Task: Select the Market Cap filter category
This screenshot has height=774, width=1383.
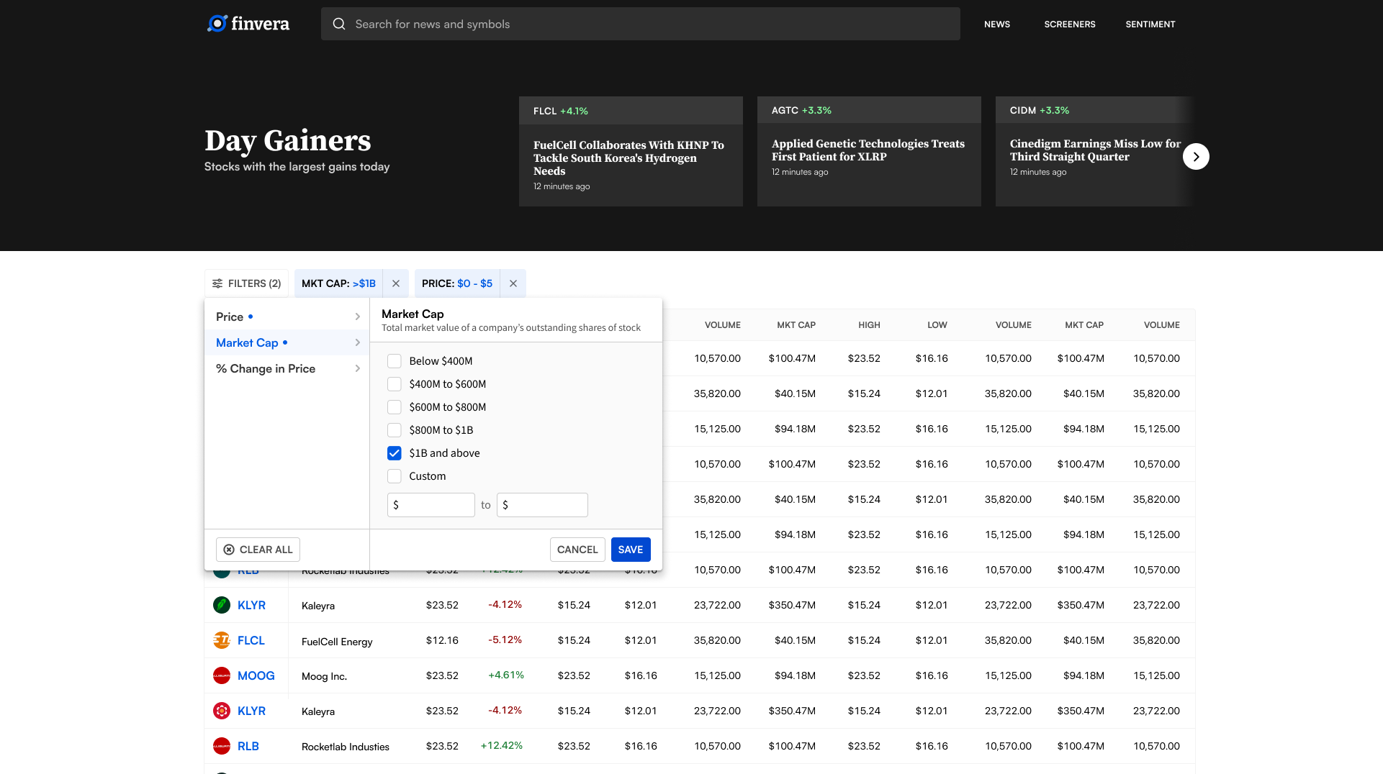Action: 287,342
